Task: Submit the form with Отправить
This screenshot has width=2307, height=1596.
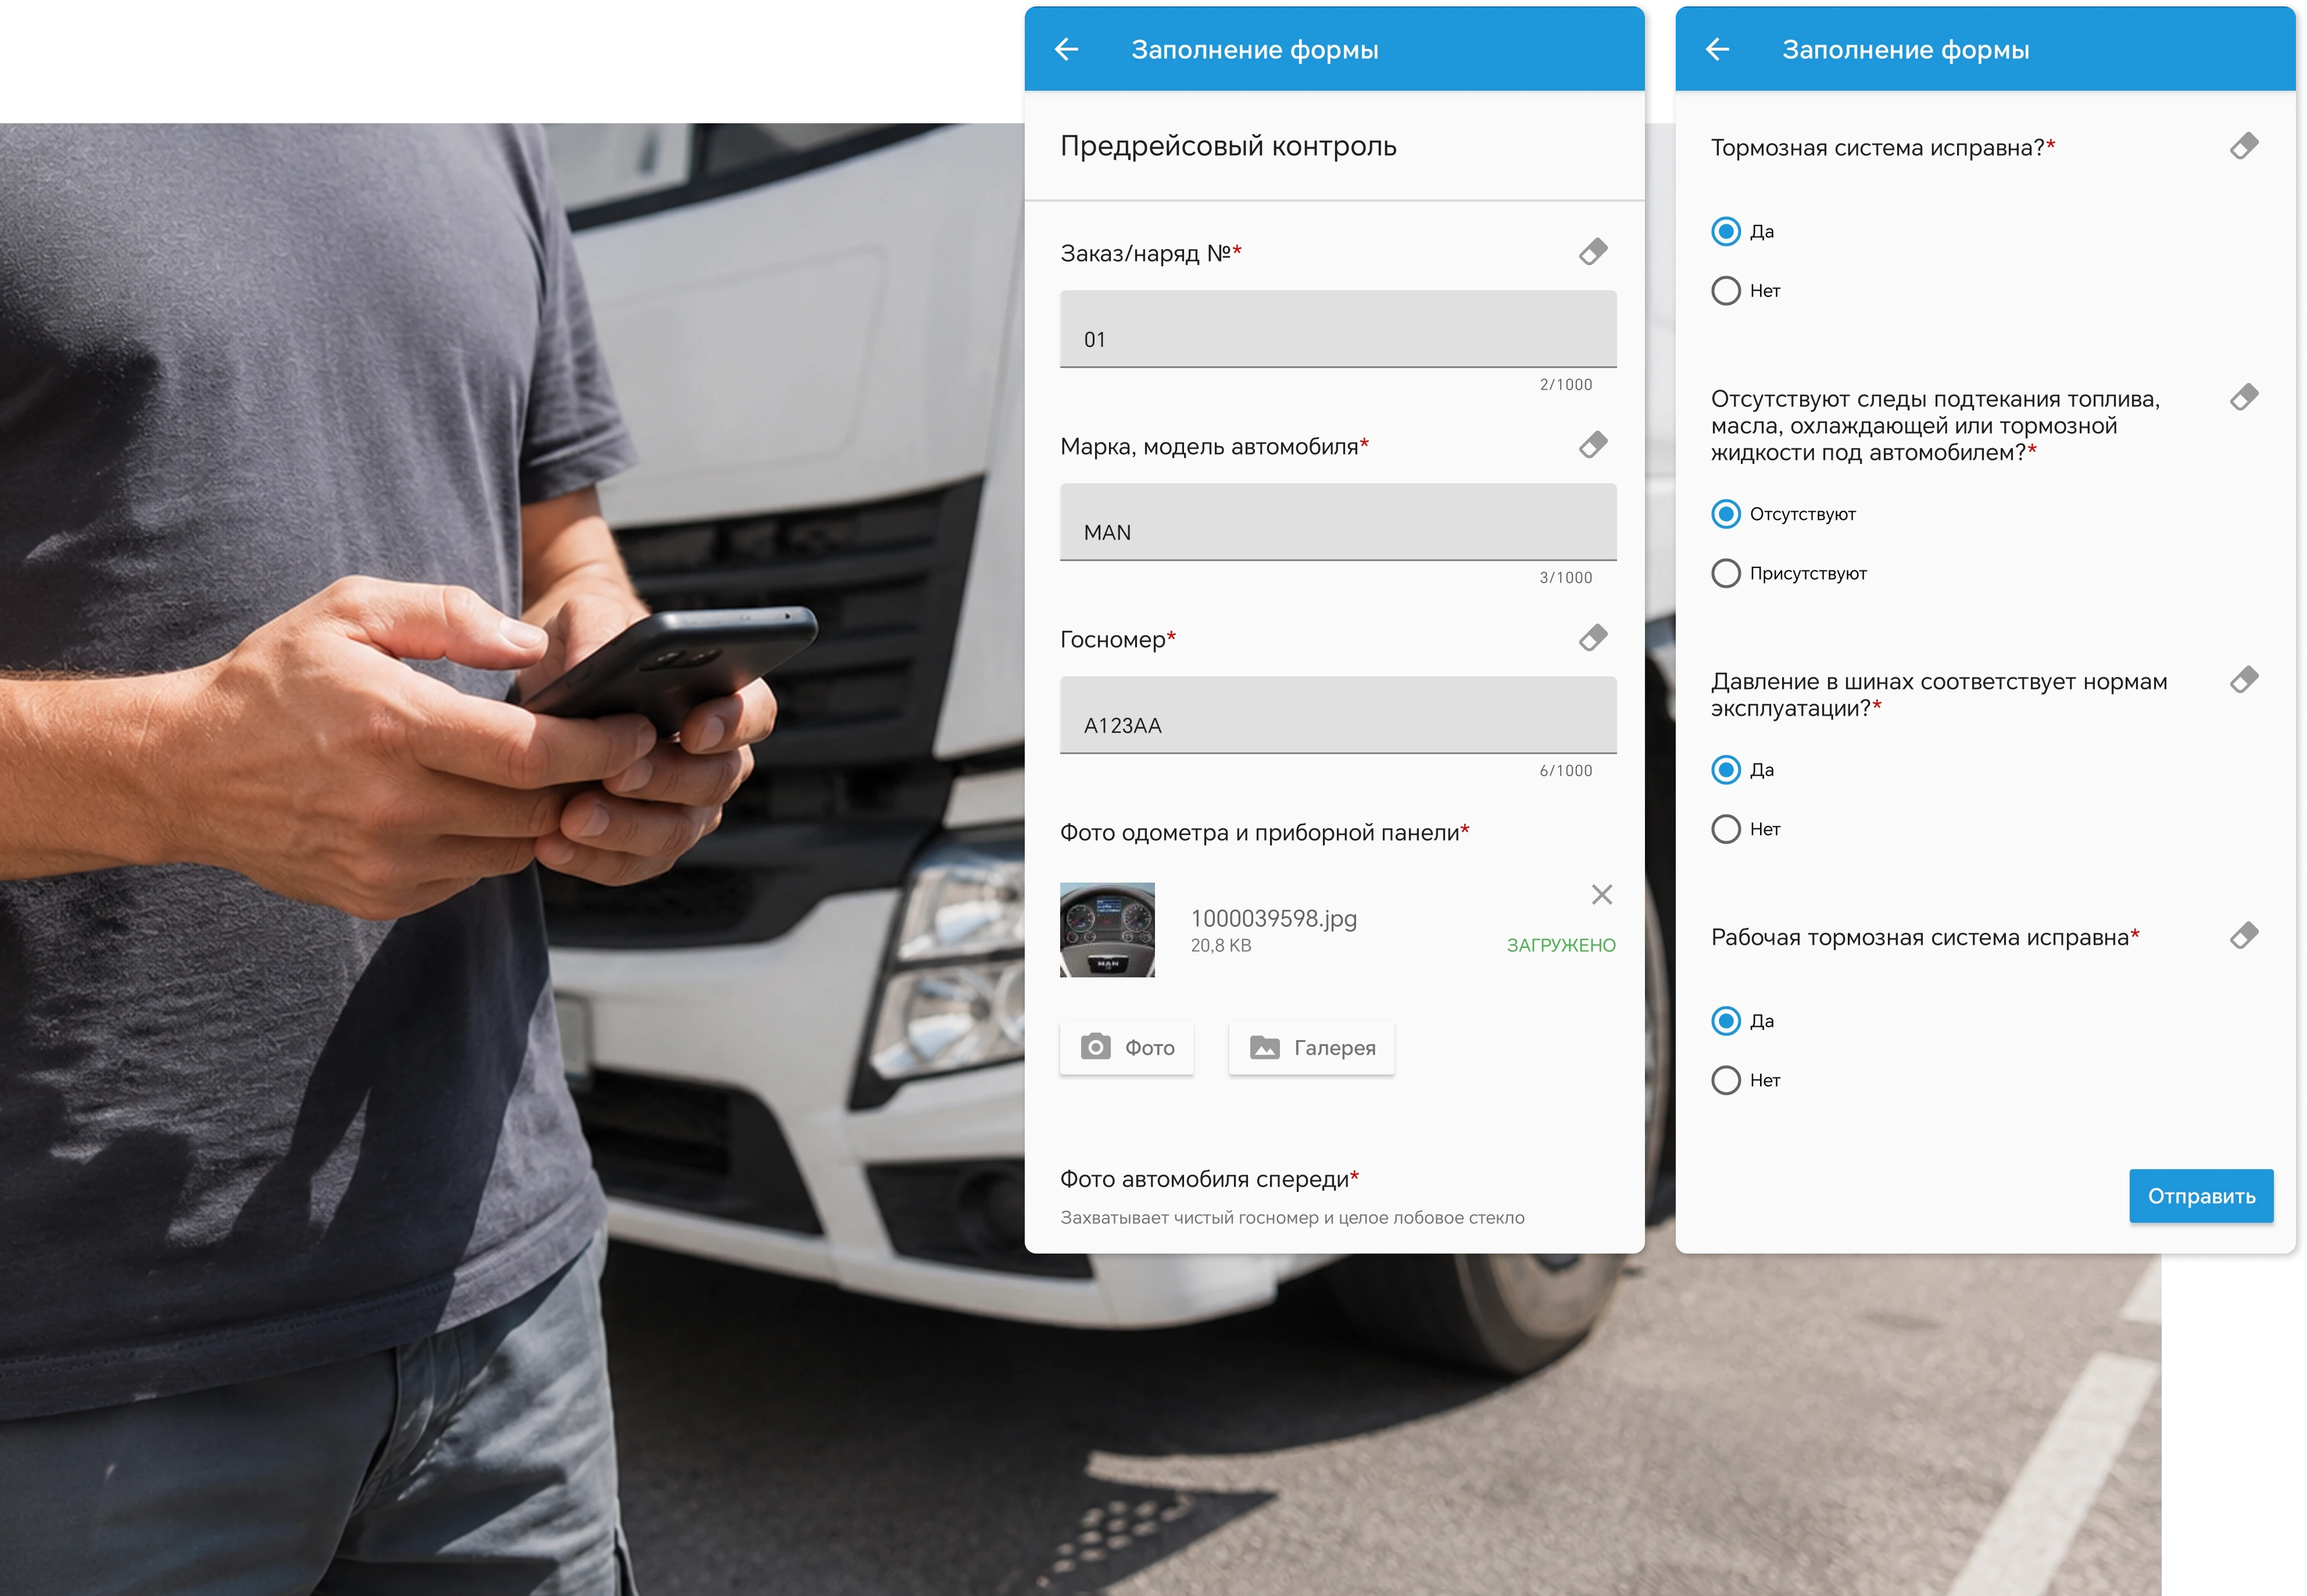Action: (2201, 1196)
